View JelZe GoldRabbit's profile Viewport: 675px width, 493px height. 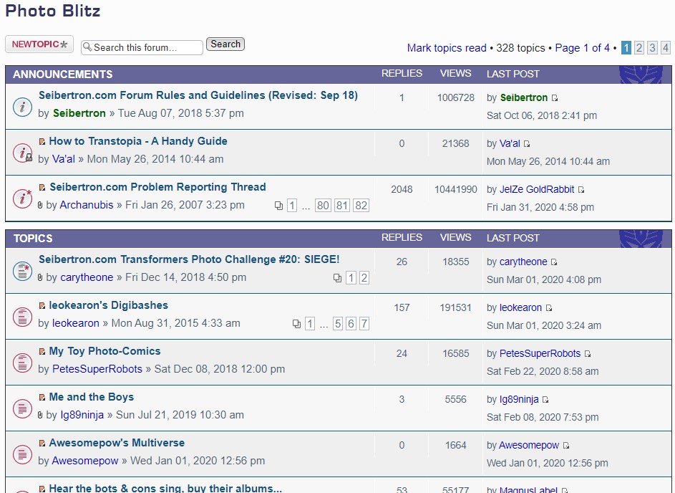pyautogui.click(x=536, y=190)
